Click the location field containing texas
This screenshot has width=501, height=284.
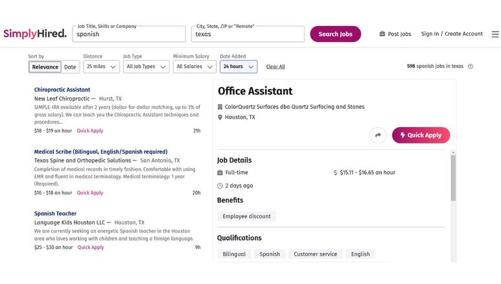point(248,34)
